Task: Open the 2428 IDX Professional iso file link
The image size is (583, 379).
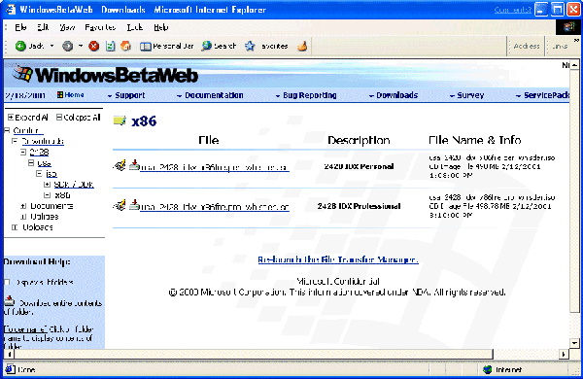Action: click(215, 207)
